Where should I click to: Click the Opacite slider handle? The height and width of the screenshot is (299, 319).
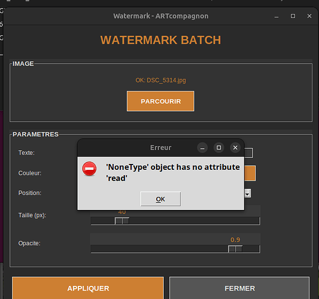235,249
